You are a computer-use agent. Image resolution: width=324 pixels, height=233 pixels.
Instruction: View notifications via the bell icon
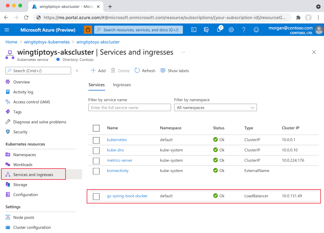[x=219, y=30]
